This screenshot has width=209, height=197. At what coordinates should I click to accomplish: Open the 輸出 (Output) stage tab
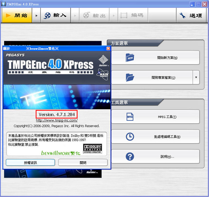[x=94, y=15]
